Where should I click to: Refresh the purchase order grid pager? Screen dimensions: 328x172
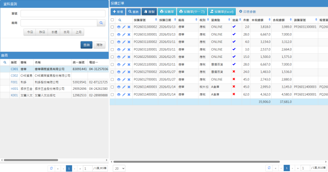[269, 168]
